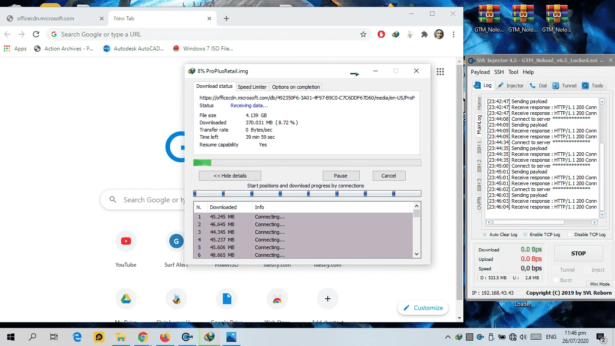This screenshot has height=346, width=615.
Task: Click the Mini Mode button
Action: tap(600, 284)
